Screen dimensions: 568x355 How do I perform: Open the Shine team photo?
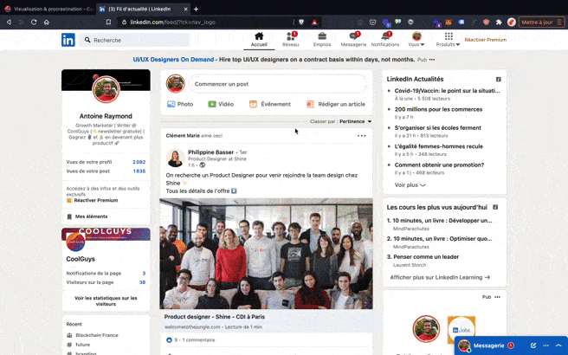[x=267, y=254]
